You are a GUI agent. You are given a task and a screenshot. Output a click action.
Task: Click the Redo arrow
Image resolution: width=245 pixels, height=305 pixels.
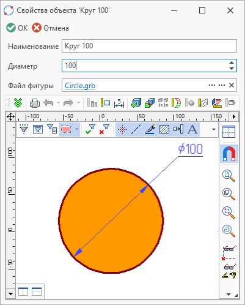coord(68,103)
